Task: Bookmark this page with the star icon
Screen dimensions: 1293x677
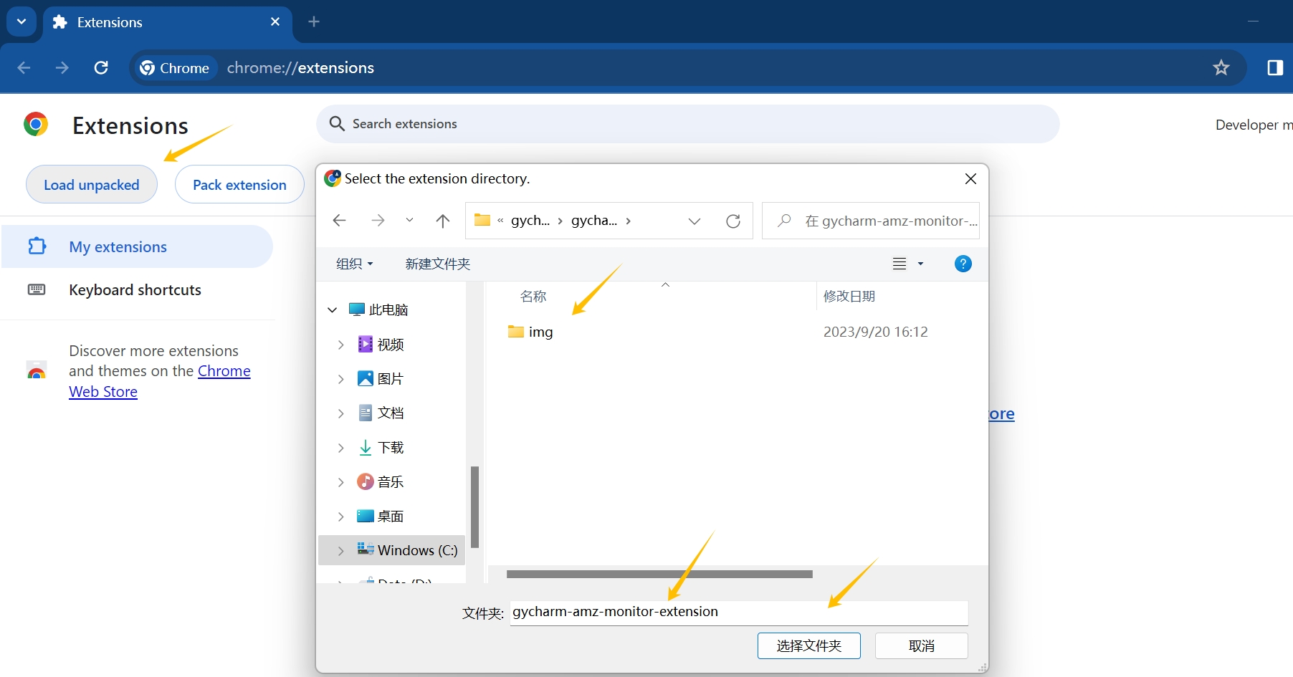Action: [1221, 68]
